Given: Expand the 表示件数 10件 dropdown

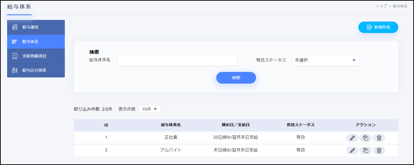Looking at the screenshot, I should (x=150, y=109).
